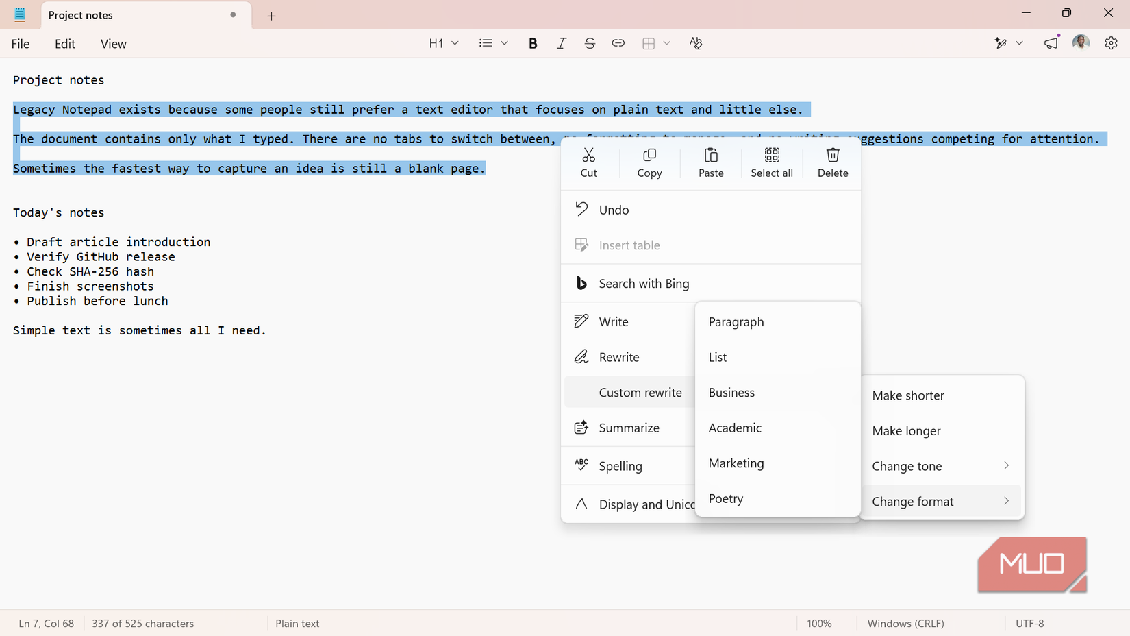Choose Write in context menu
This screenshot has width=1130, height=636.
pos(629,321)
